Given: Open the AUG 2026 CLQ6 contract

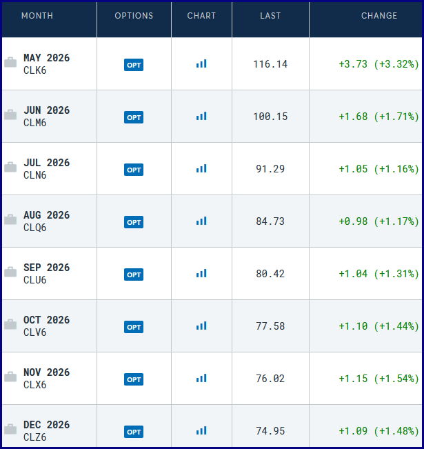Looking at the screenshot, I should [46, 221].
